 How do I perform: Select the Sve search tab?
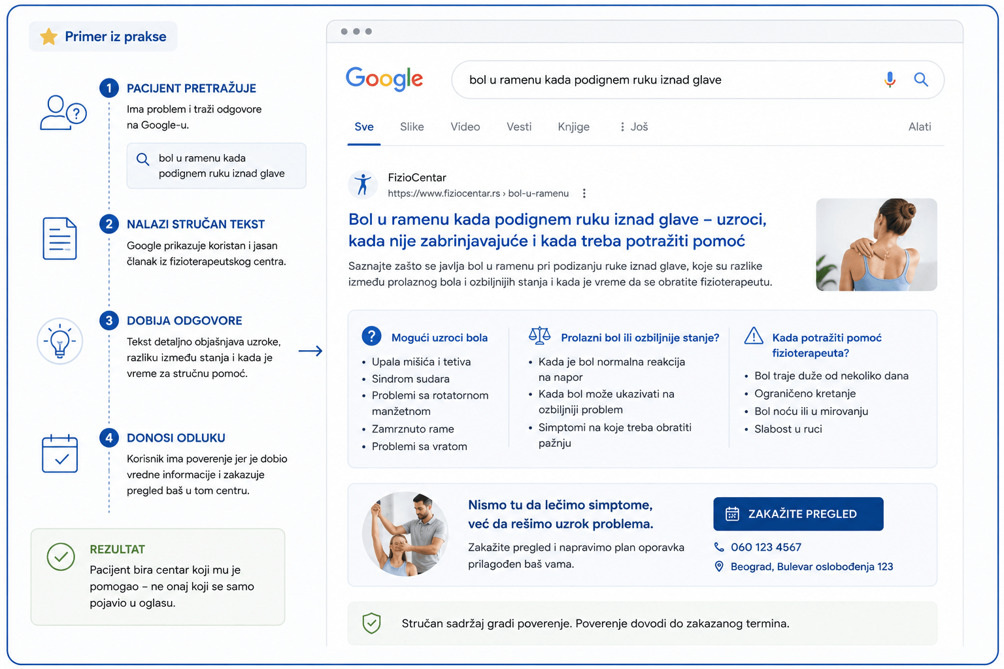364,127
